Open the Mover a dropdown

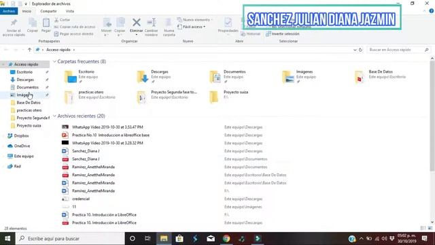tap(107, 27)
